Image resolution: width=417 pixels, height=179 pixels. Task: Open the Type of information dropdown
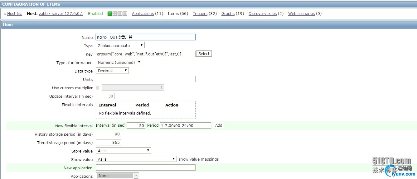pyautogui.click(x=119, y=62)
